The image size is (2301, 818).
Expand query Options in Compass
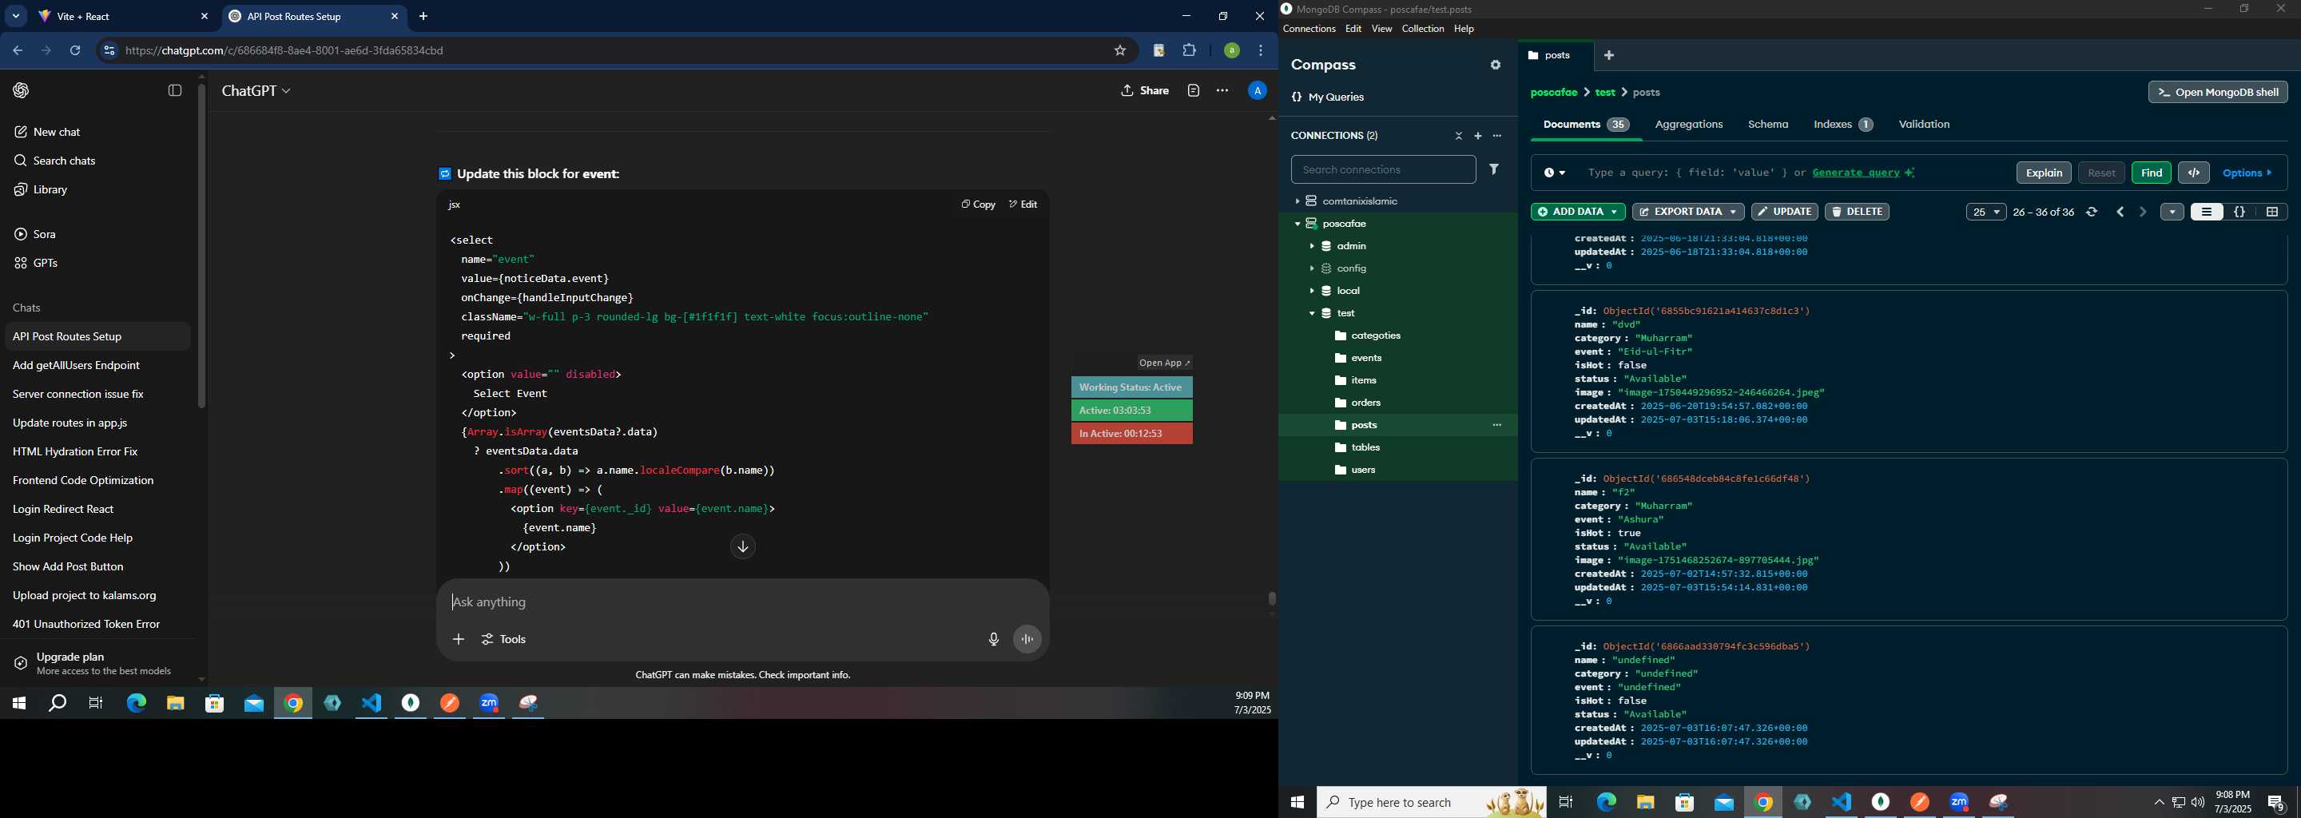pyautogui.click(x=2247, y=173)
